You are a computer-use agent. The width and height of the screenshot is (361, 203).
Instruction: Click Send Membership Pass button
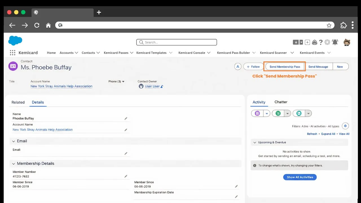point(285,67)
